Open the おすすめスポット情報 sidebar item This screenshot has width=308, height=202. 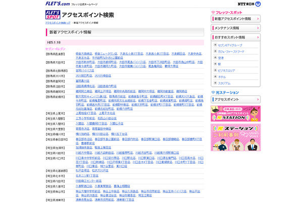click(x=235, y=37)
